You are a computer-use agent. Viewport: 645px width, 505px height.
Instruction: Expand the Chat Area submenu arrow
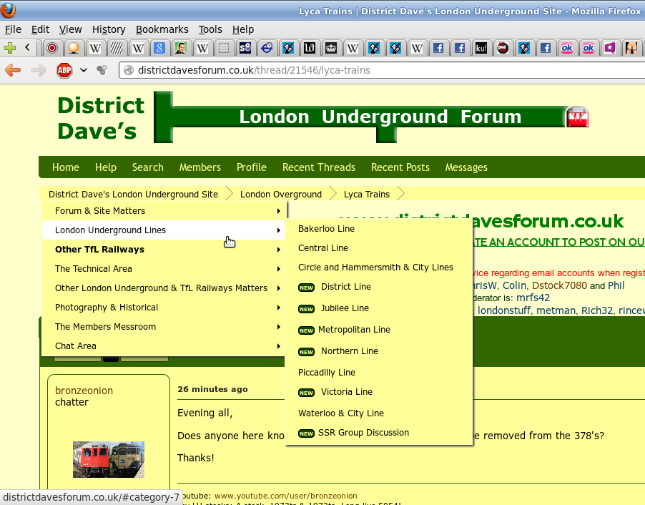tap(278, 346)
